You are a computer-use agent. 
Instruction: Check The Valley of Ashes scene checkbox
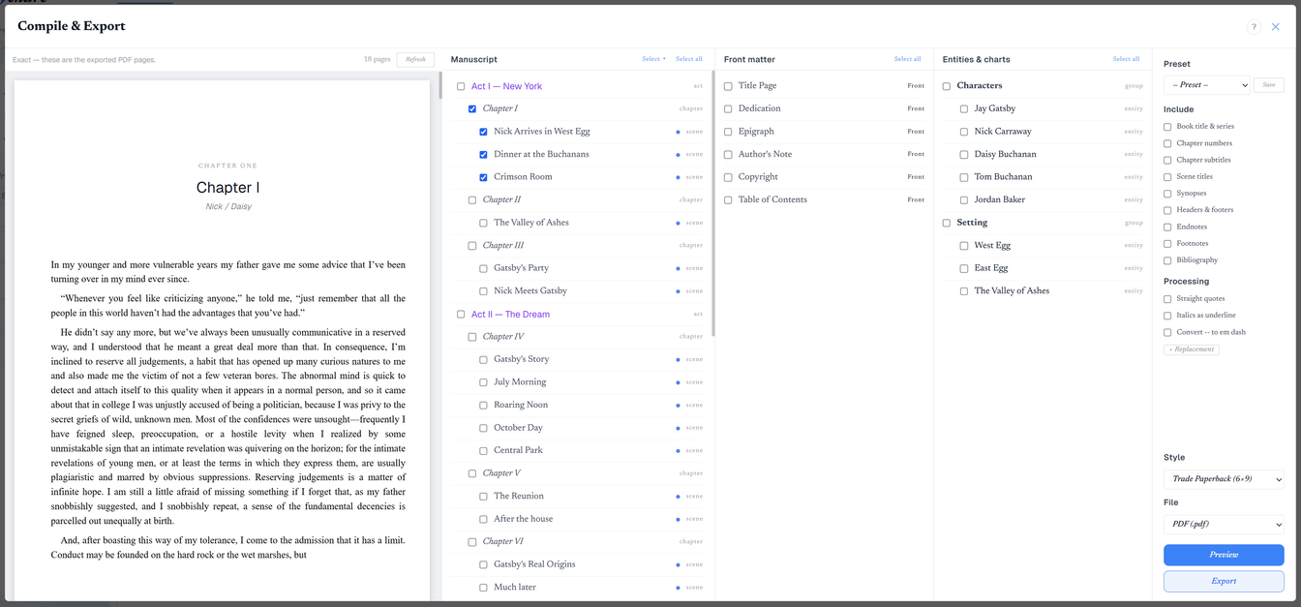tap(483, 223)
